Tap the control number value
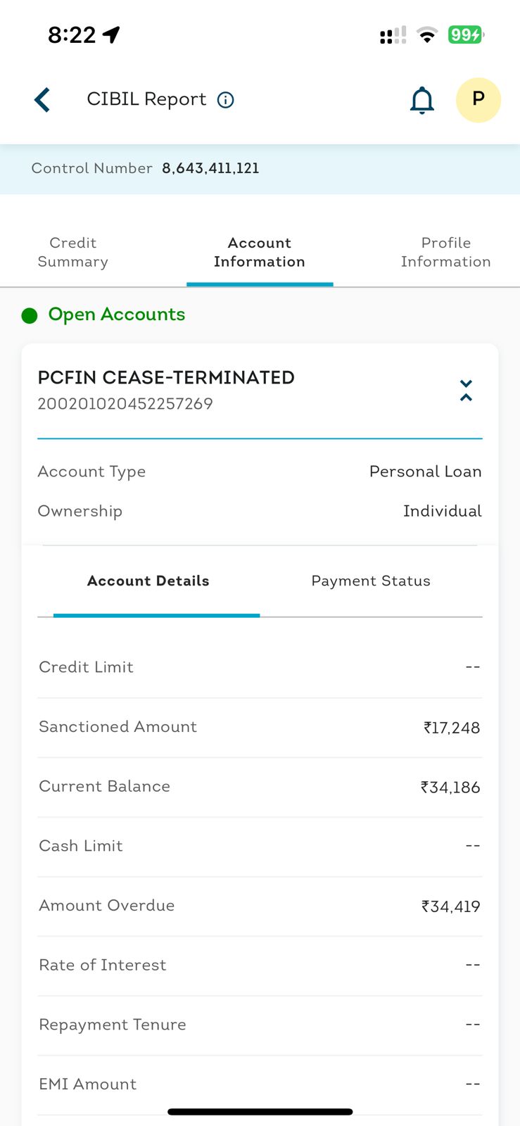This screenshot has height=1126, width=520. [210, 169]
